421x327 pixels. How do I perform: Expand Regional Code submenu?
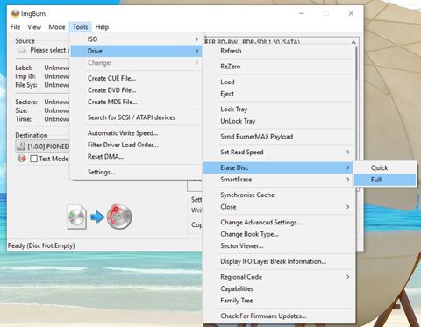(279, 277)
